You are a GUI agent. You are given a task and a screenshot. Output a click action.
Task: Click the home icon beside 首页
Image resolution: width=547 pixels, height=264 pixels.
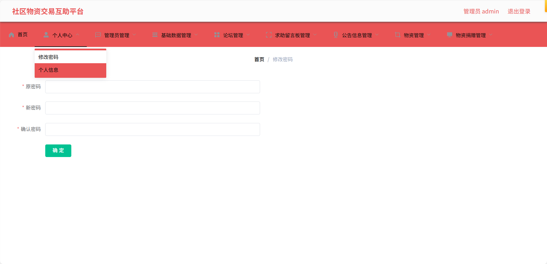pos(11,35)
